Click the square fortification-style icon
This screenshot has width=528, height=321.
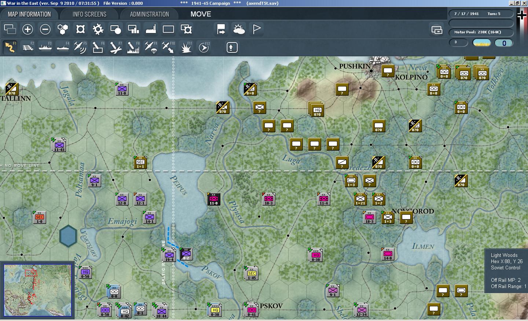point(80,29)
